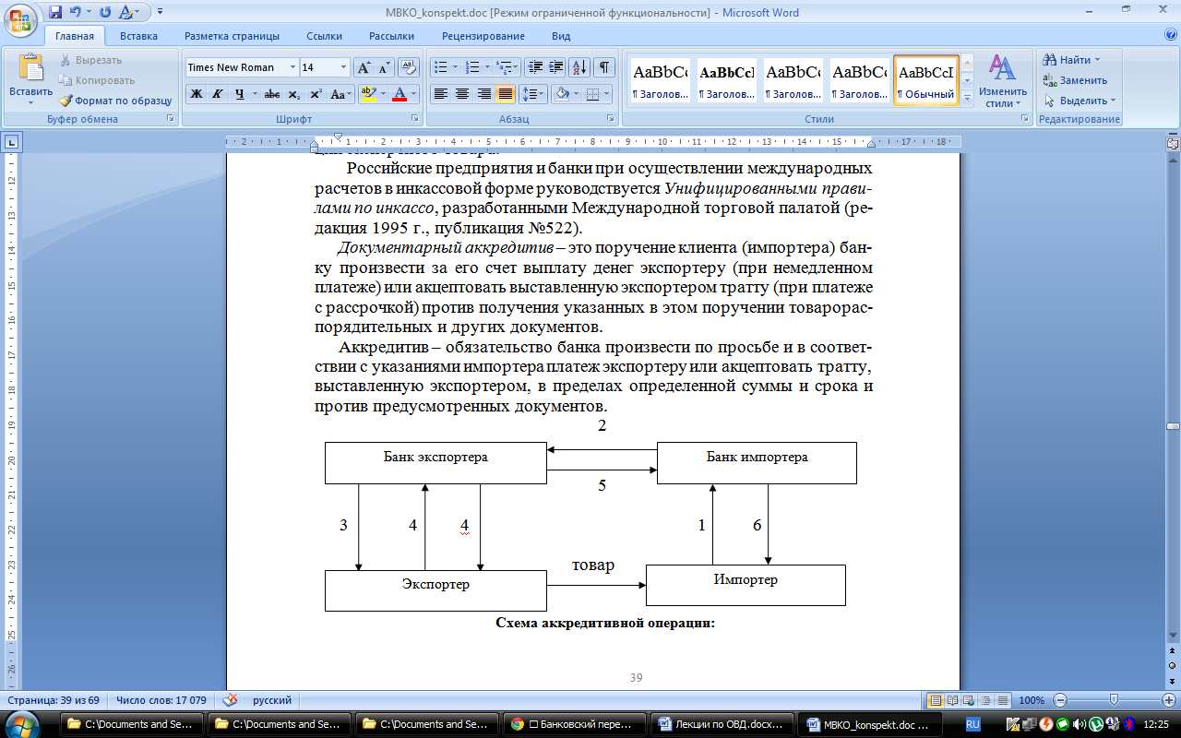The height and width of the screenshot is (738, 1181).
Task: Apply superscript formatting
Action: [316, 94]
